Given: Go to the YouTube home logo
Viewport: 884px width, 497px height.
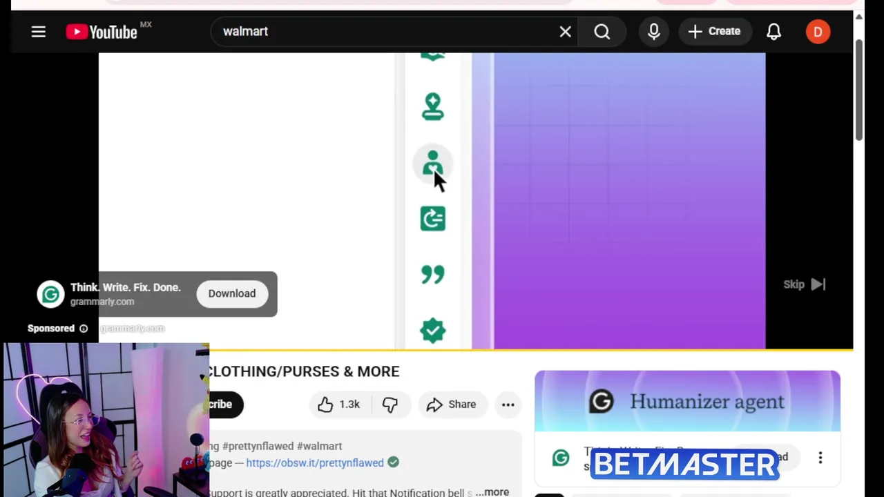Looking at the screenshot, I should tap(102, 32).
